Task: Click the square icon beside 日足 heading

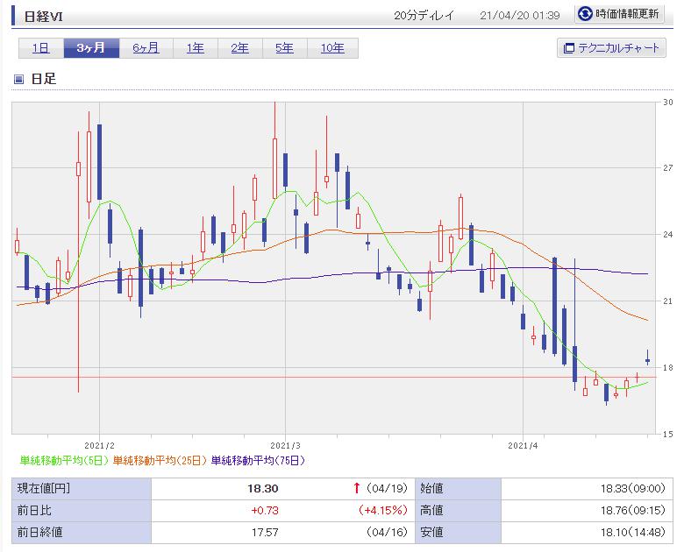Action: pos(18,80)
